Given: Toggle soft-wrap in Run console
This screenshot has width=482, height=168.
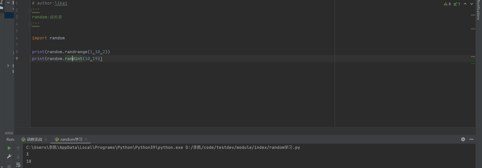Looking at the screenshot, I should tap(18, 165).
